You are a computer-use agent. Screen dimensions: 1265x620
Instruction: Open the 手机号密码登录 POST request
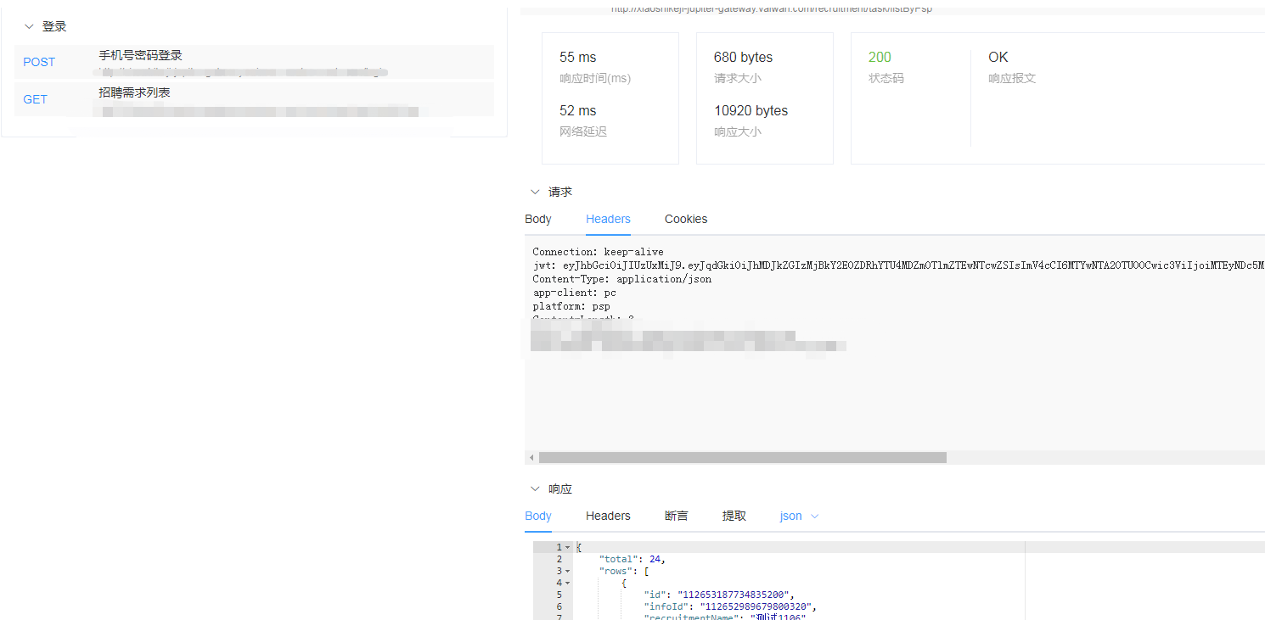[254, 62]
